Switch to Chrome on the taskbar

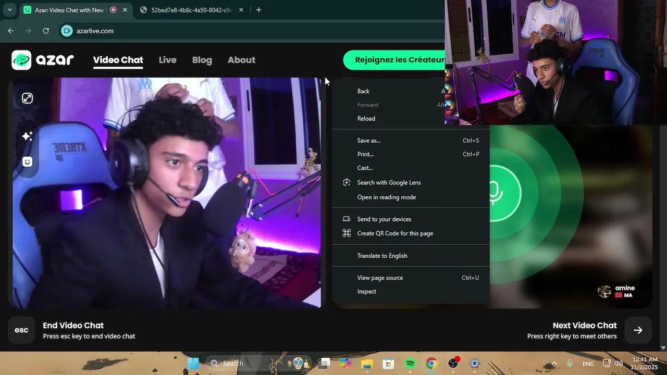coord(431,364)
